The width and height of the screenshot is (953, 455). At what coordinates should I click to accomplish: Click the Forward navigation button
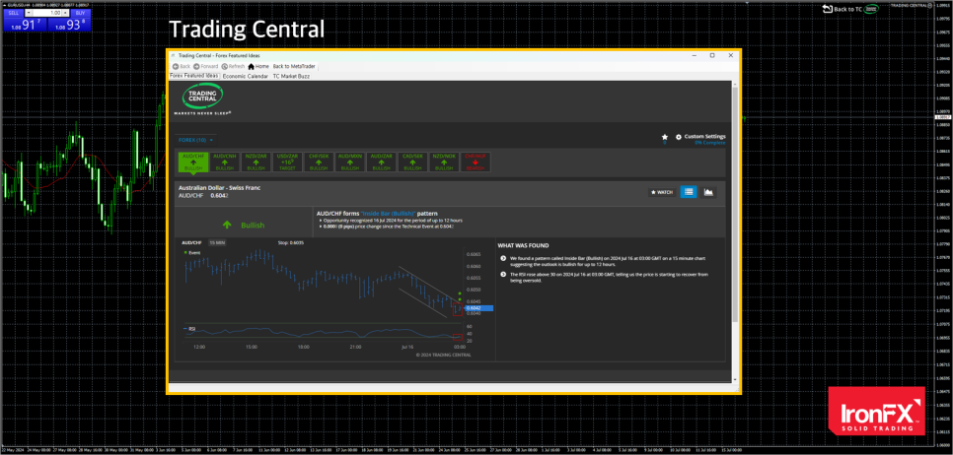click(x=205, y=66)
